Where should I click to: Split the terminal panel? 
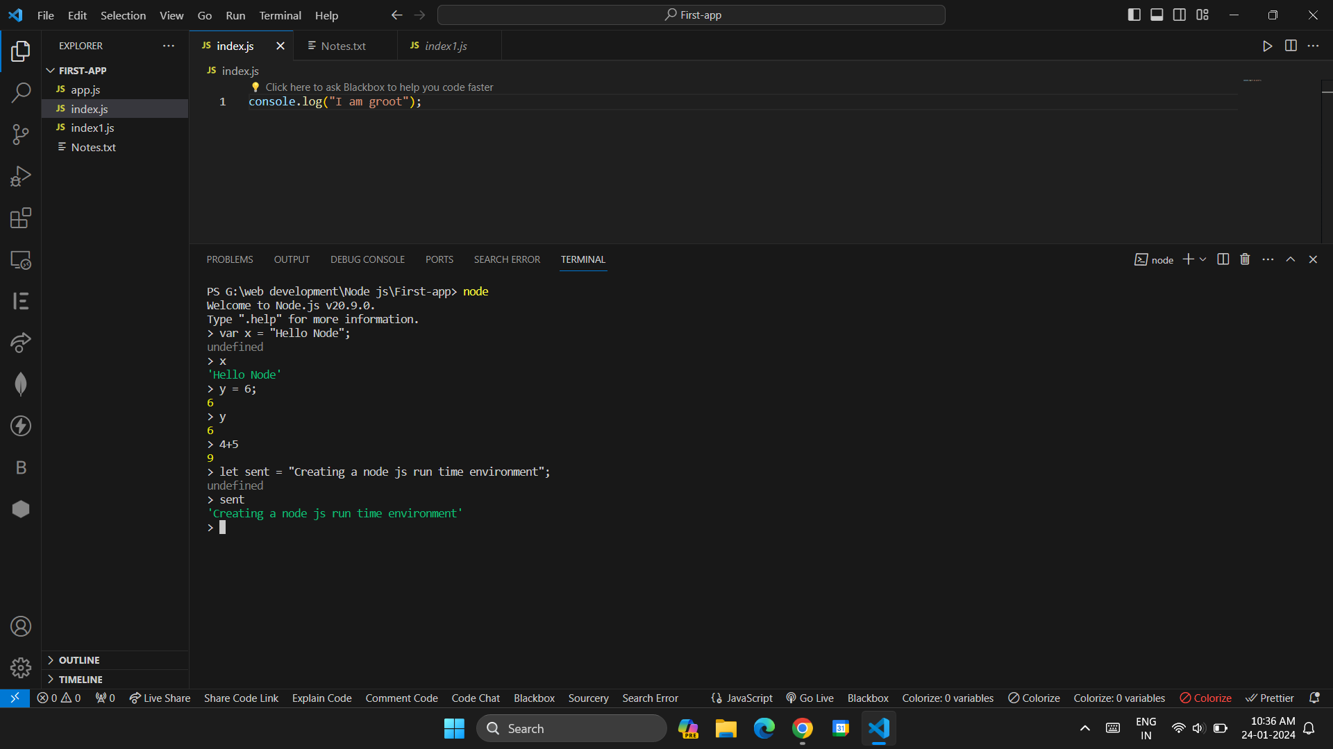click(x=1223, y=259)
